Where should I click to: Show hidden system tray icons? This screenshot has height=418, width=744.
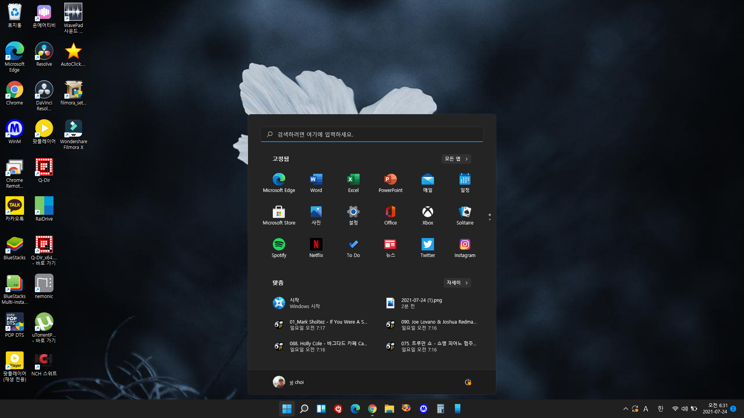point(625,409)
